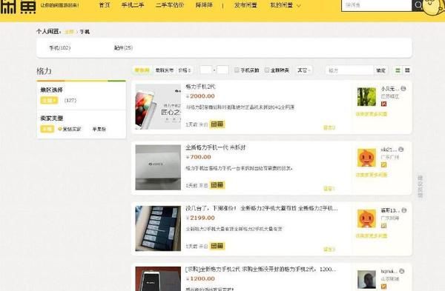Open the ¥1200.00 listing title

260,270
